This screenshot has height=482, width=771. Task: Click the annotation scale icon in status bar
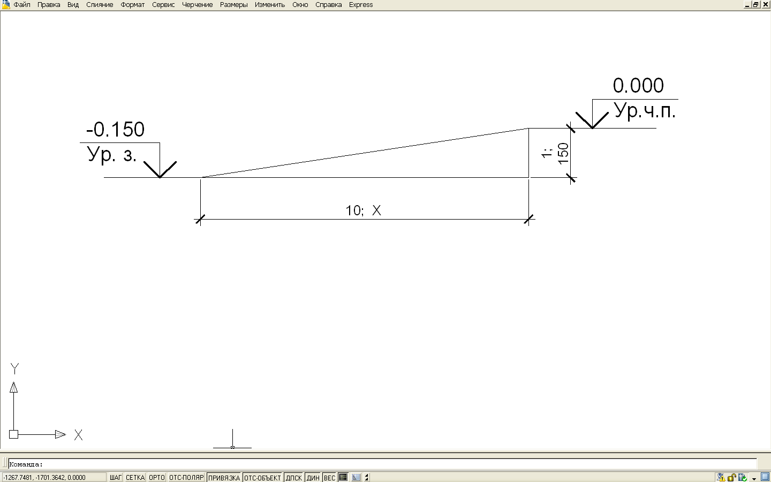[x=356, y=478]
